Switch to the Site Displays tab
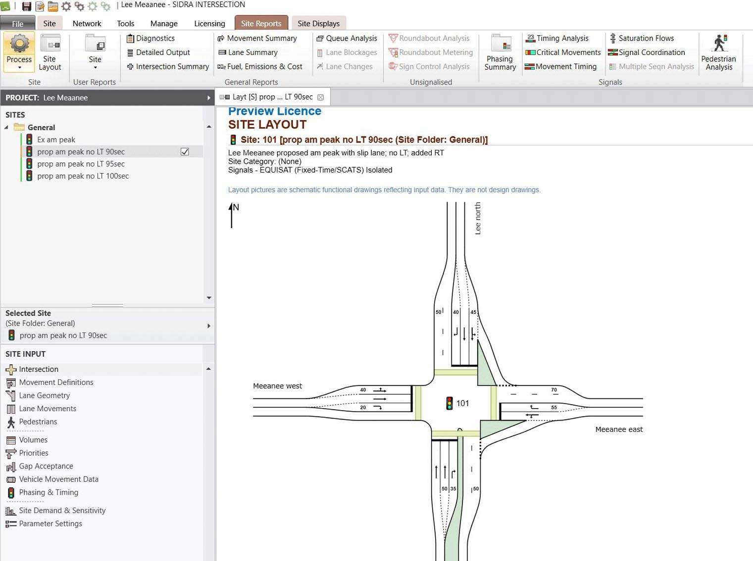 pos(318,23)
